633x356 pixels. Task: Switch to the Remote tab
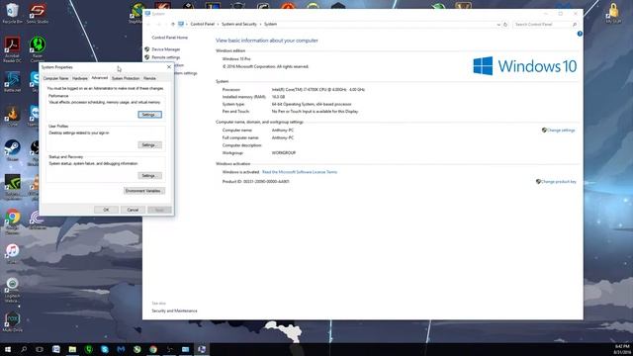coord(149,78)
